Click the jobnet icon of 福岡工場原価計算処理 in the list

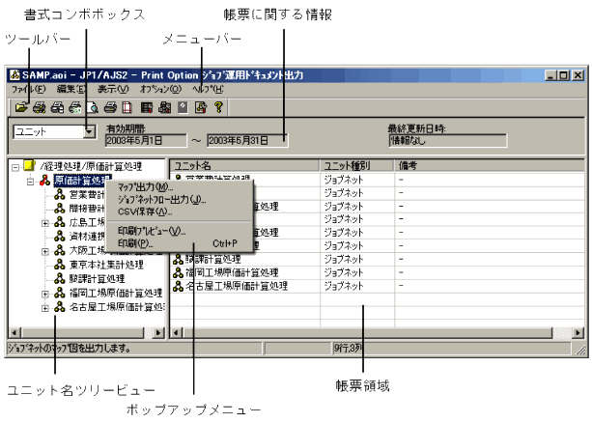click(178, 272)
